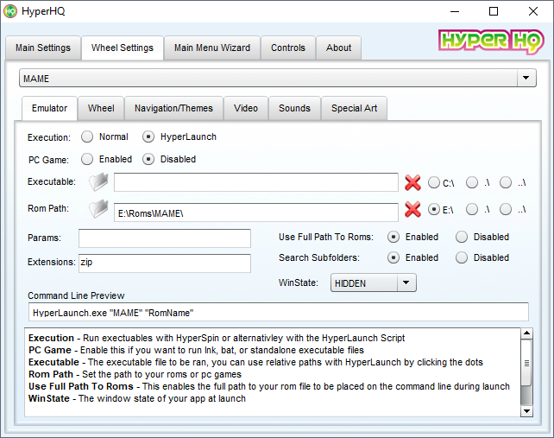Disable Use Full Path To Roms
This screenshot has height=438, width=554.
point(462,237)
